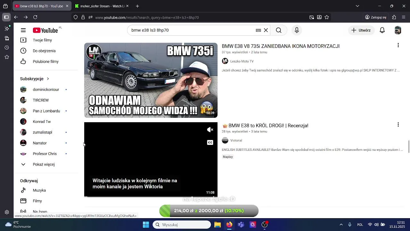
Task: Open File Explorer from taskbar
Action: pyautogui.click(x=217, y=225)
